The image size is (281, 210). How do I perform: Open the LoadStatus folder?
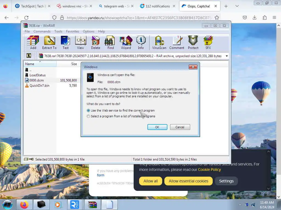click(35, 75)
